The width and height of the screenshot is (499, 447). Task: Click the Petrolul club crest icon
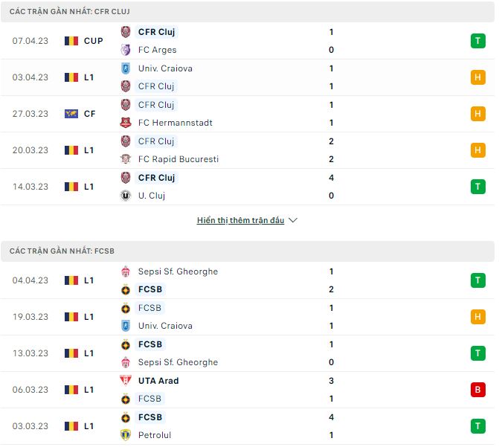125,435
